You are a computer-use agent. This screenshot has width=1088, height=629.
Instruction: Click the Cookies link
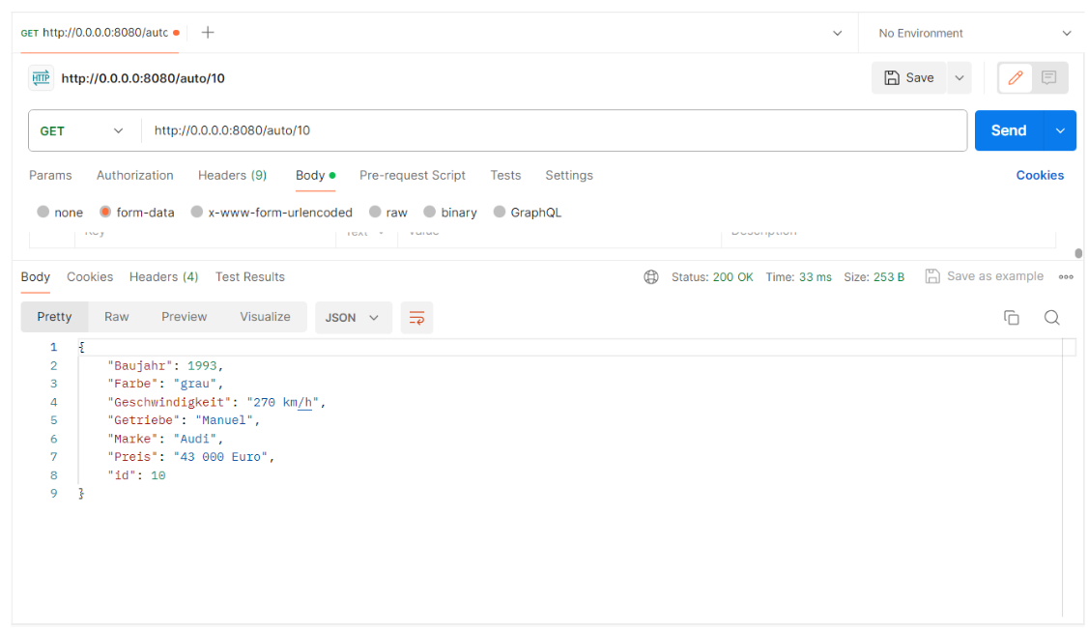(1040, 176)
